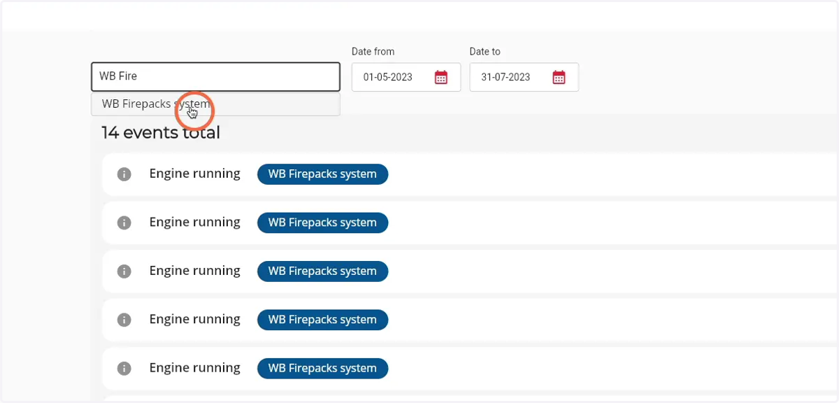Click the info icon on the fourth Engine running event
839x403 pixels.
click(x=124, y=320)
